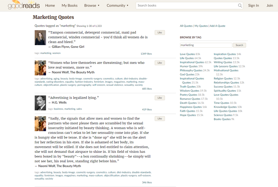This screenshot has height=187, width=278.
Task: Open the 'eating-disorders' tag link
Action: [x=55, y=82]
